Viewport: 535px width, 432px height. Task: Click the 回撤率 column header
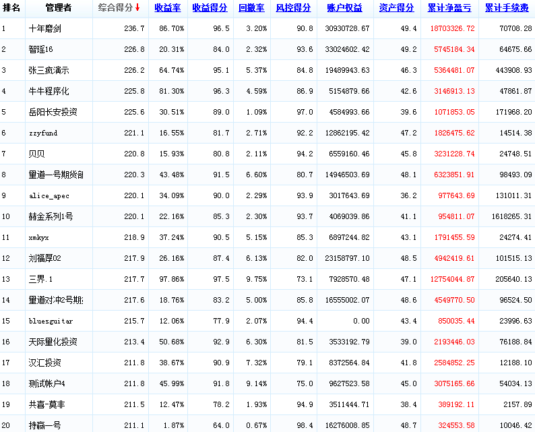click(251, 8)
